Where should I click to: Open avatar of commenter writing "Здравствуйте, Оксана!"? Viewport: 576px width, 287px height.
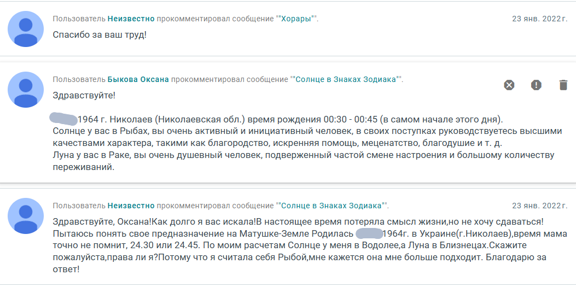[26, 216]
